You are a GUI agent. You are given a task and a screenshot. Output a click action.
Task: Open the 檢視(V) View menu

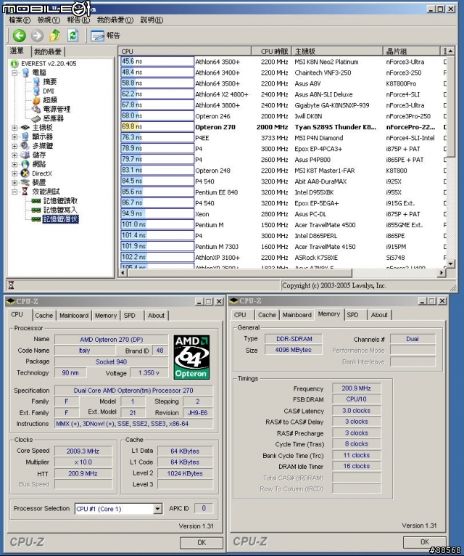[x=49, y=20]
